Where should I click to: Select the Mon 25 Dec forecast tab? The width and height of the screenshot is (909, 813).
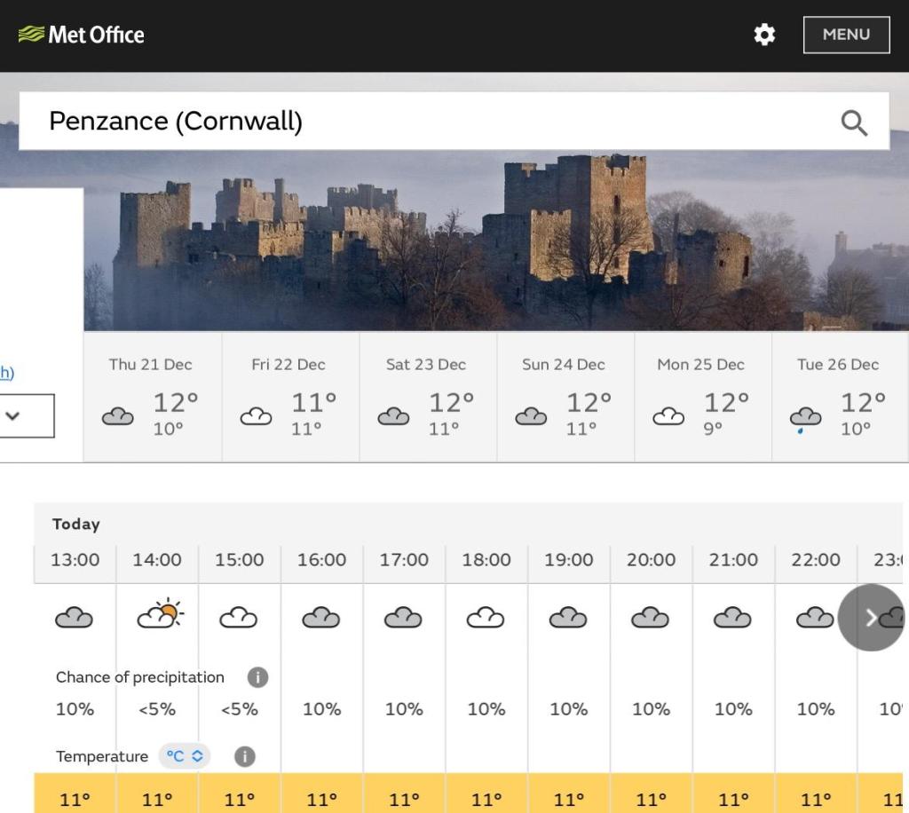(x=703, y=397)
